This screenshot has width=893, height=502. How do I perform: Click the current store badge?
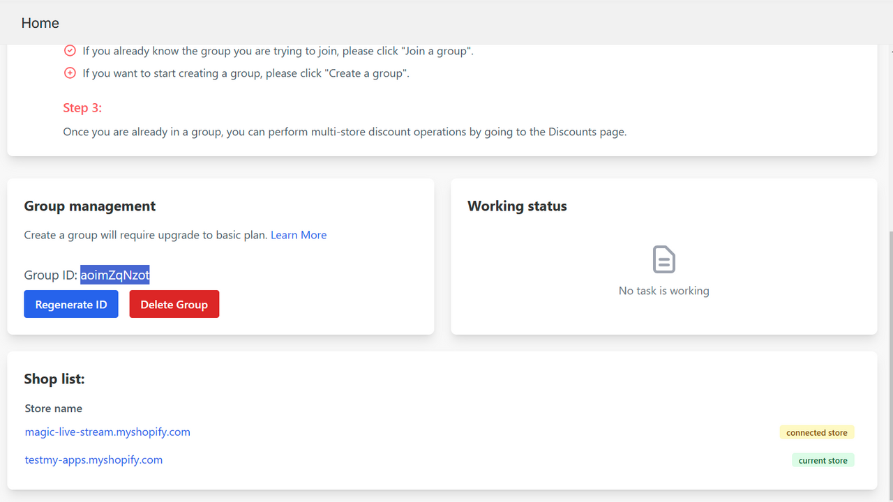coord(823,460)
